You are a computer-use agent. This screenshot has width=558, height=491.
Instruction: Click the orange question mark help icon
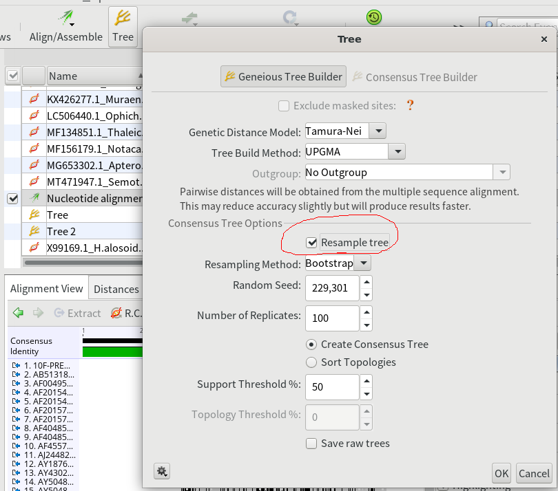tap(410, 105)
